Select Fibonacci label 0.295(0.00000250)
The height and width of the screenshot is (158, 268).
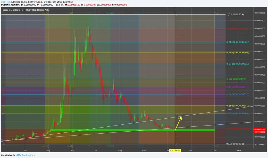click(x=238, y=105)
